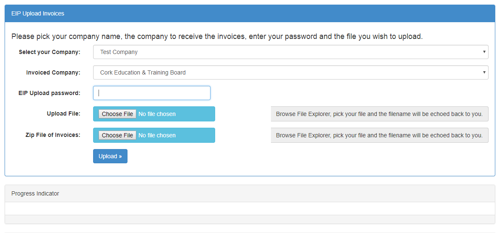Expand the Invoiced Company dropdown
Viewport: 502px width, 242px height.
coord(290,72)
